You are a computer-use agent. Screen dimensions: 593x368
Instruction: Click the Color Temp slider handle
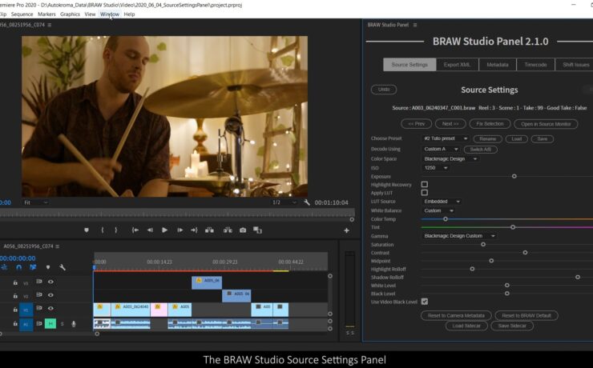click(x=446, y=219)
